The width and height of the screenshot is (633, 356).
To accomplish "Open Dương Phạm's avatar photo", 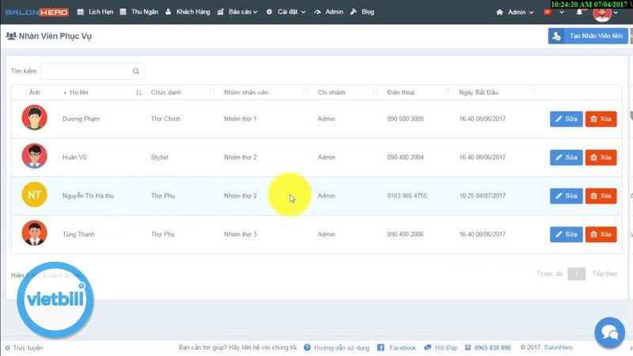I will coord(34,119).
